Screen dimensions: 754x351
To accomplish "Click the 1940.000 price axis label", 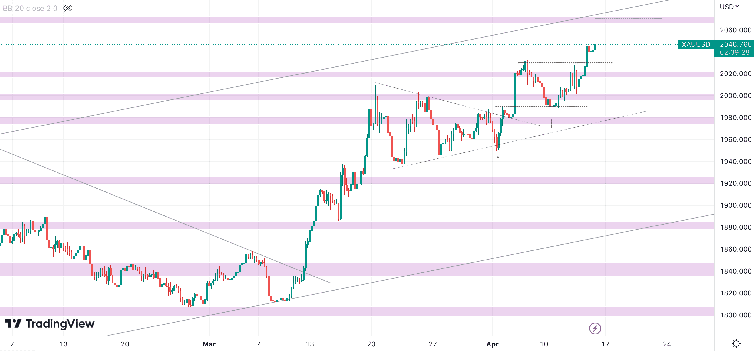I will coord(735,162).
